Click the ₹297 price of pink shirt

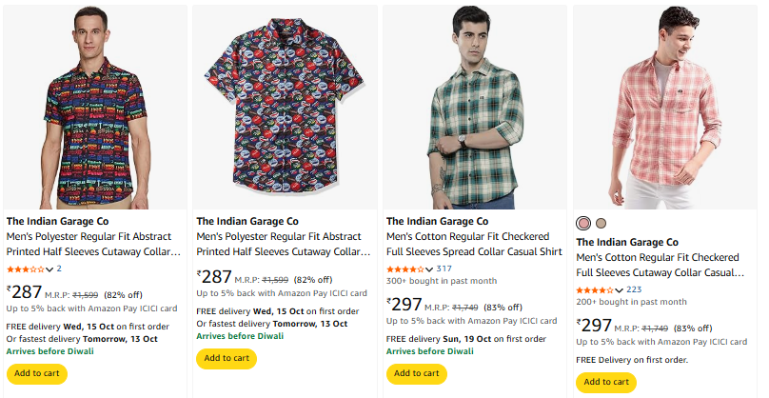coord(596,325)
